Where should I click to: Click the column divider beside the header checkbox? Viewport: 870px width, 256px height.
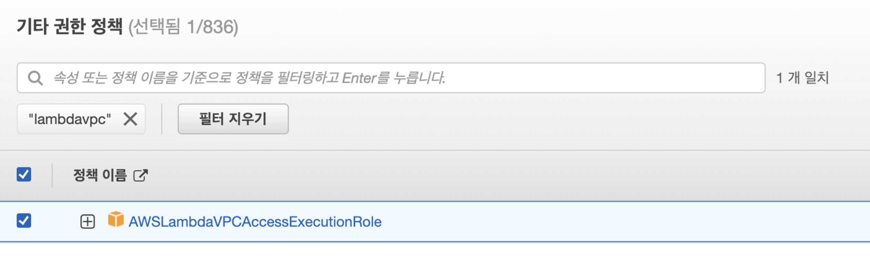click(52, 175)
